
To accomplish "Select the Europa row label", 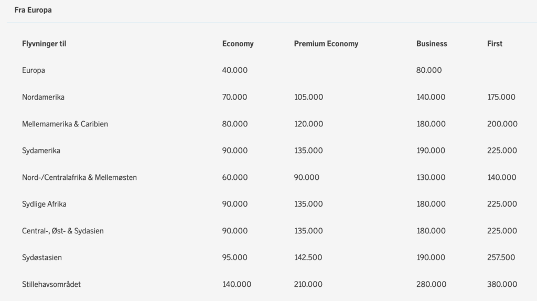I will 34,70.
